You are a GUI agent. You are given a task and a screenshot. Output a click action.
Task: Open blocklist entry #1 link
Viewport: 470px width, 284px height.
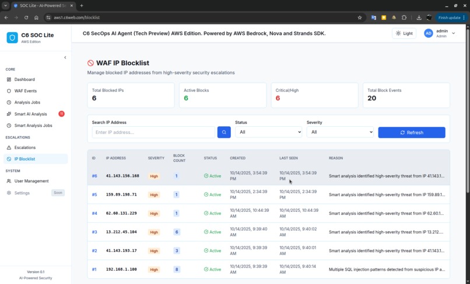pyautogui.click(x=94, y=269)
